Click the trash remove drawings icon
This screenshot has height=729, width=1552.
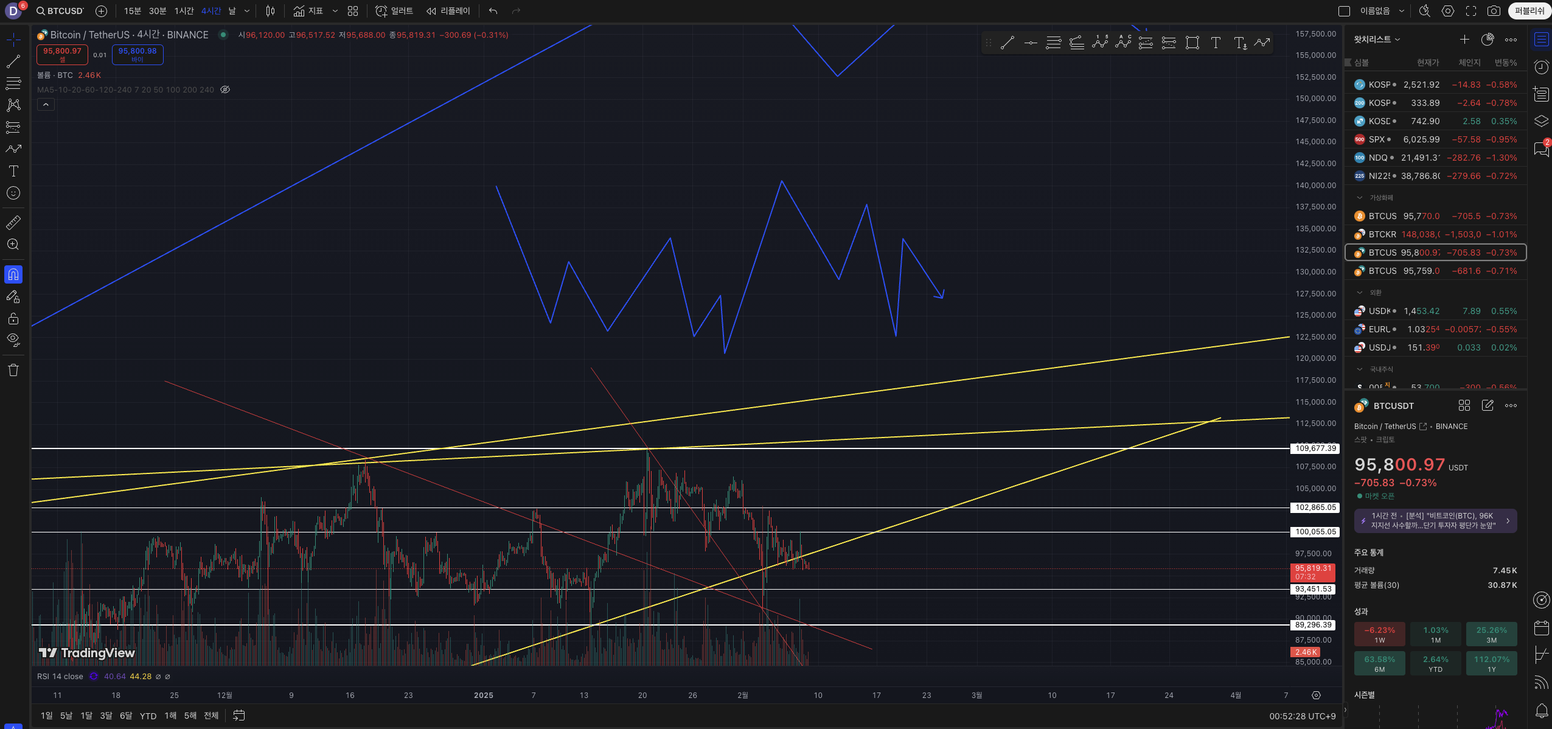point(13,370)
